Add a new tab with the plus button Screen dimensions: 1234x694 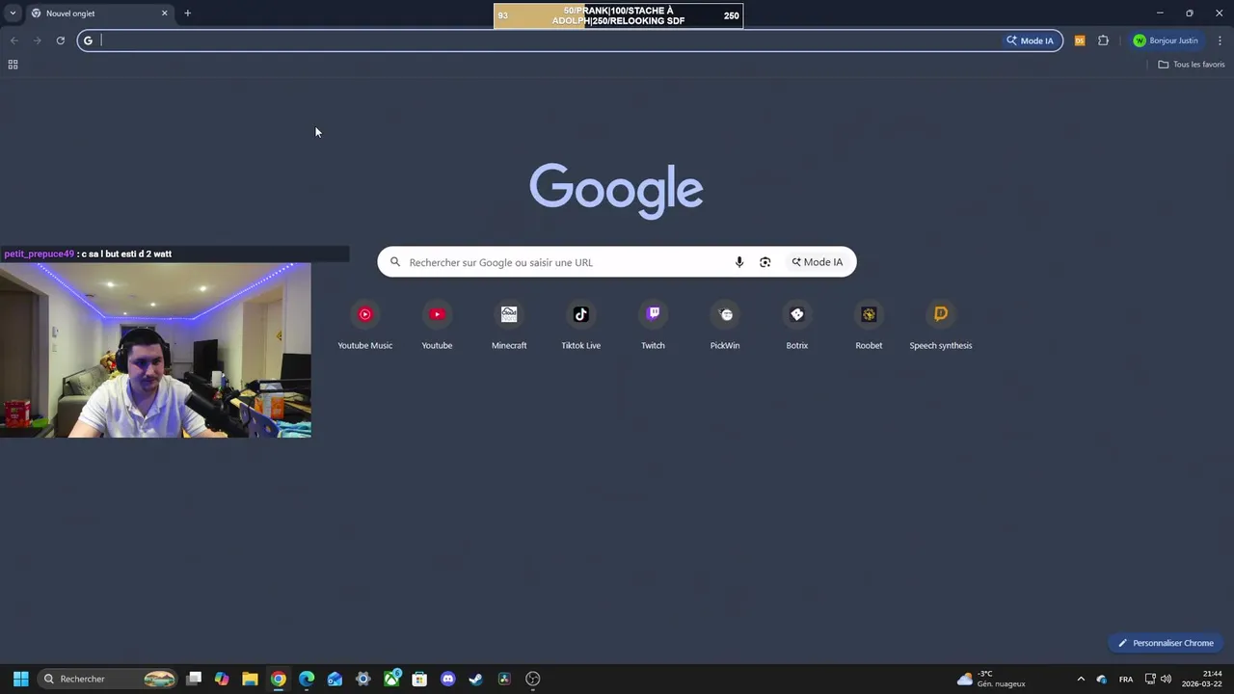click(x=187, y=13)
